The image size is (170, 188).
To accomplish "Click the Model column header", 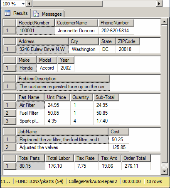I will [x=47, y=60].
